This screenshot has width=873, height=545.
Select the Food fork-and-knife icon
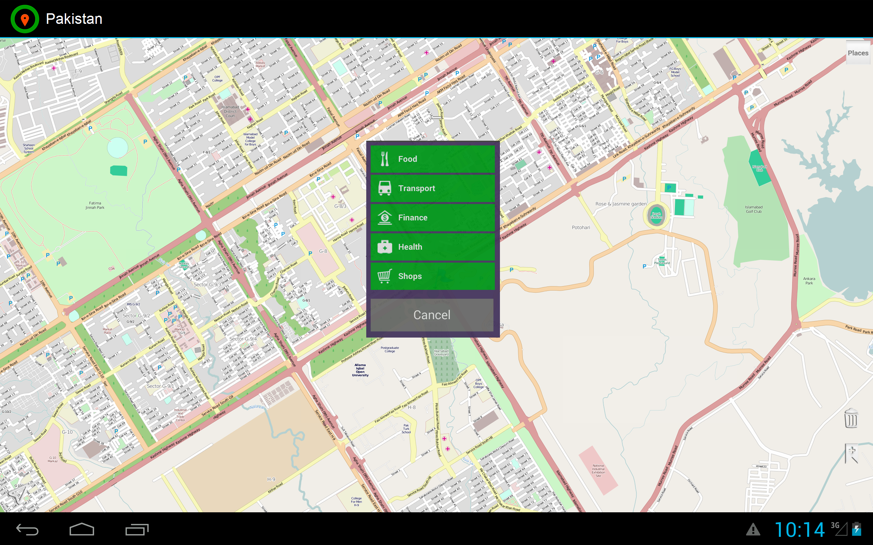point(385,159)
